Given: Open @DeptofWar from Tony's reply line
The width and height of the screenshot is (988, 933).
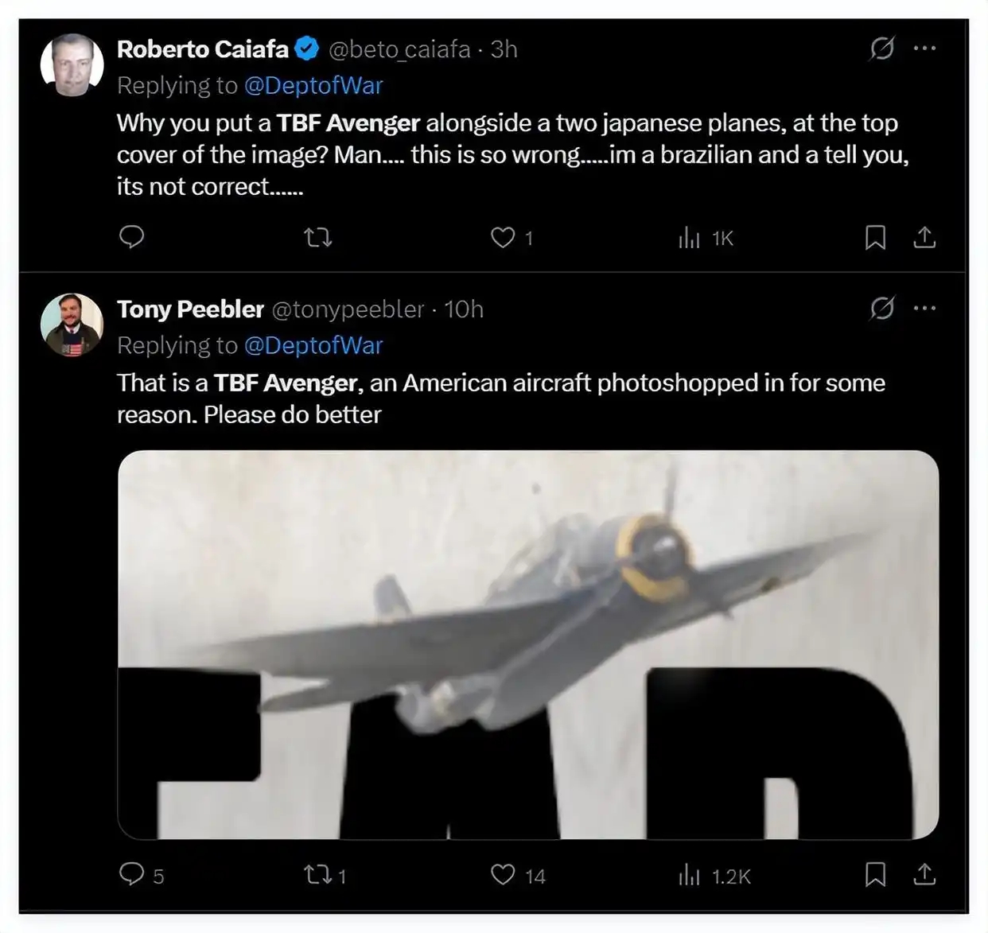Looking at the screenshot, I should pos(314,345).
